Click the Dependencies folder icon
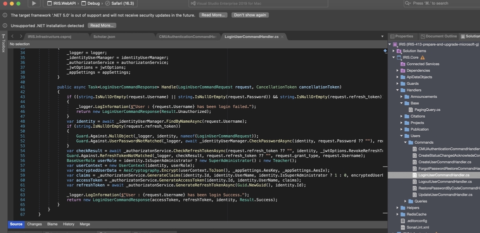The image size is (480, 233). (403, 70)
